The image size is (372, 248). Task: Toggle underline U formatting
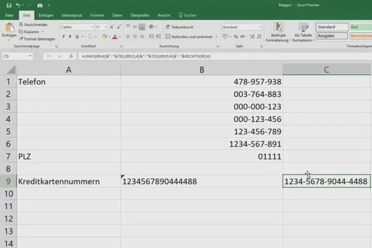pos(77,37)
